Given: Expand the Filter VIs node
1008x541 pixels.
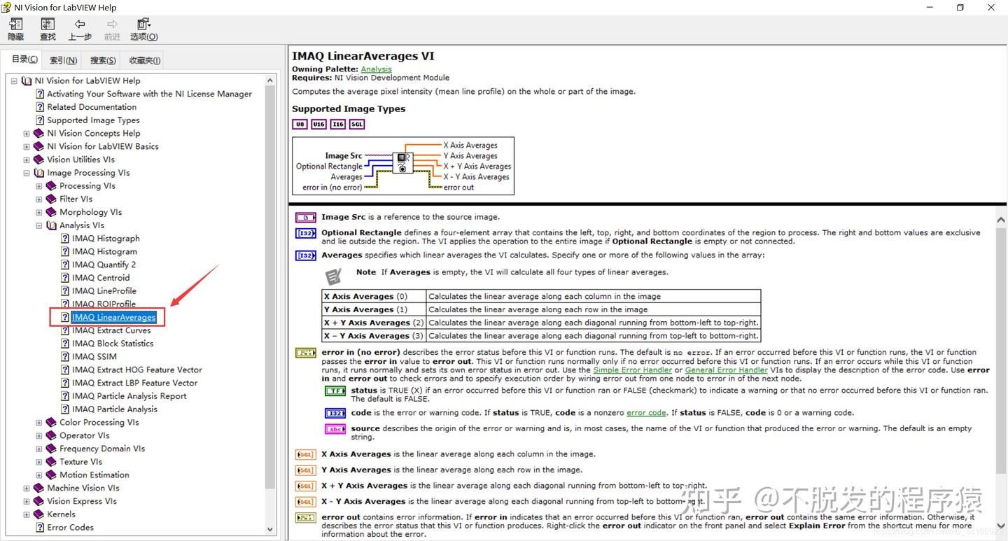Looking at the screenshot, I should 39,199.
